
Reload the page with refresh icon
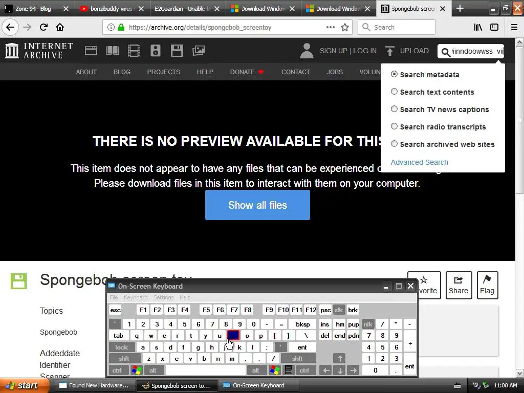[x=43, y=27]
